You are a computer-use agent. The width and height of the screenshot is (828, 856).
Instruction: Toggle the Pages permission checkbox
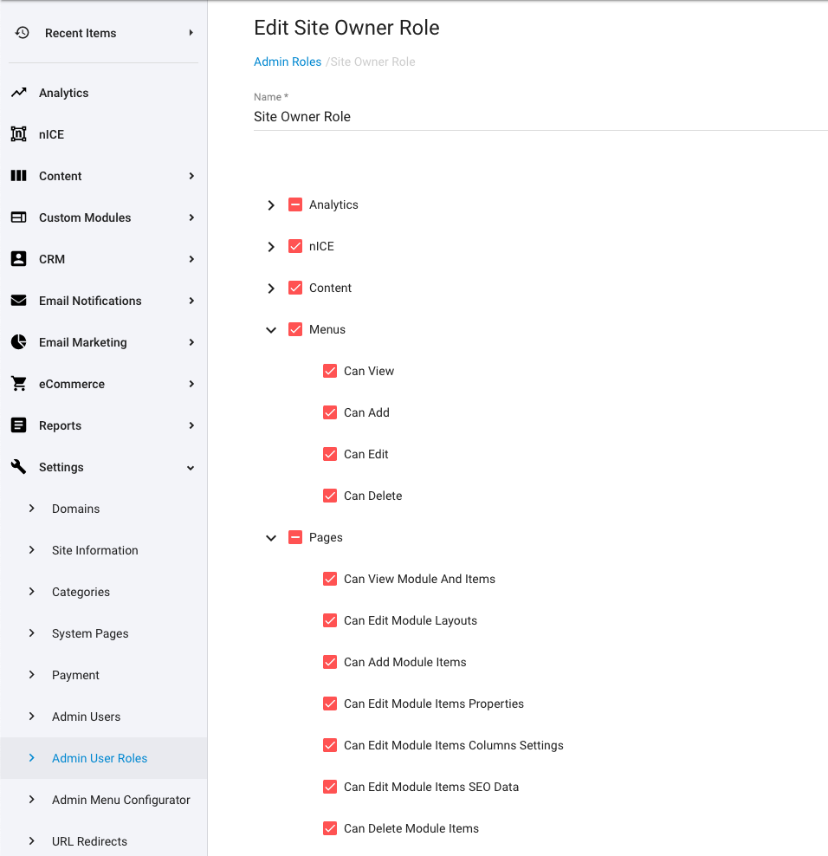tap(295, 537)
